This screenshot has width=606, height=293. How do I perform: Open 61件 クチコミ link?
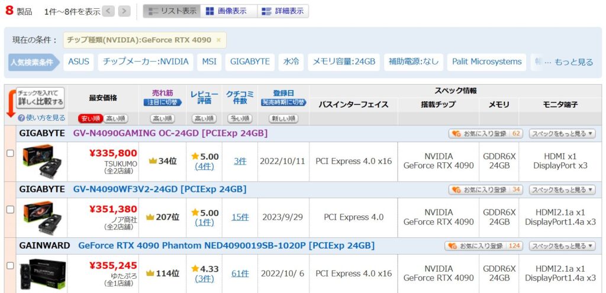pyautogui.click(x=240, y=273)
